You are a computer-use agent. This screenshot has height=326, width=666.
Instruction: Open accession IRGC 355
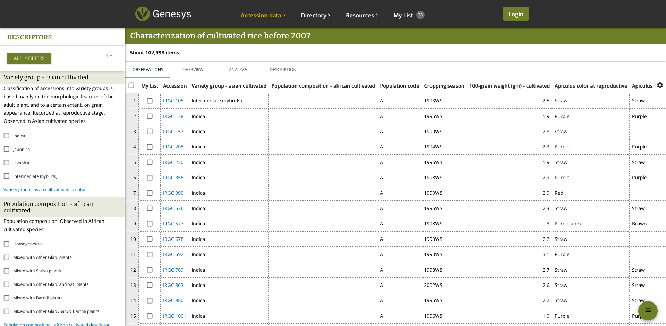(173, 178)
